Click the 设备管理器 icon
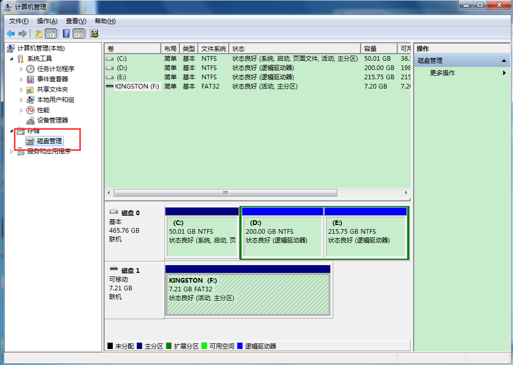This screenshot has height=365, width=513. tap(30, 120)
